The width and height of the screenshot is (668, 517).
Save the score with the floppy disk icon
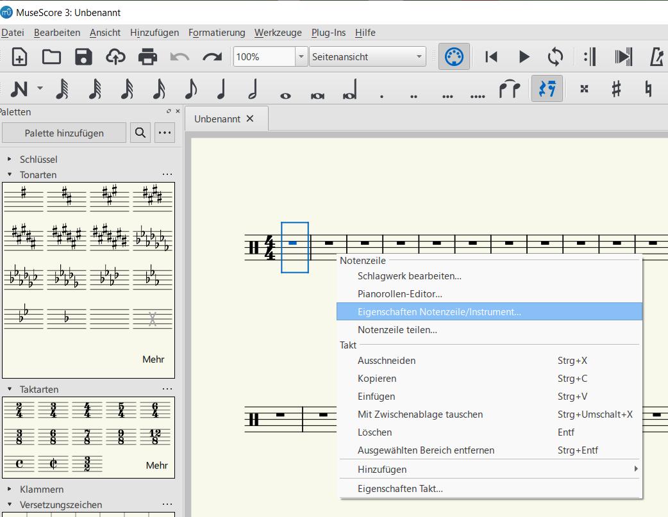click(83, 56)
